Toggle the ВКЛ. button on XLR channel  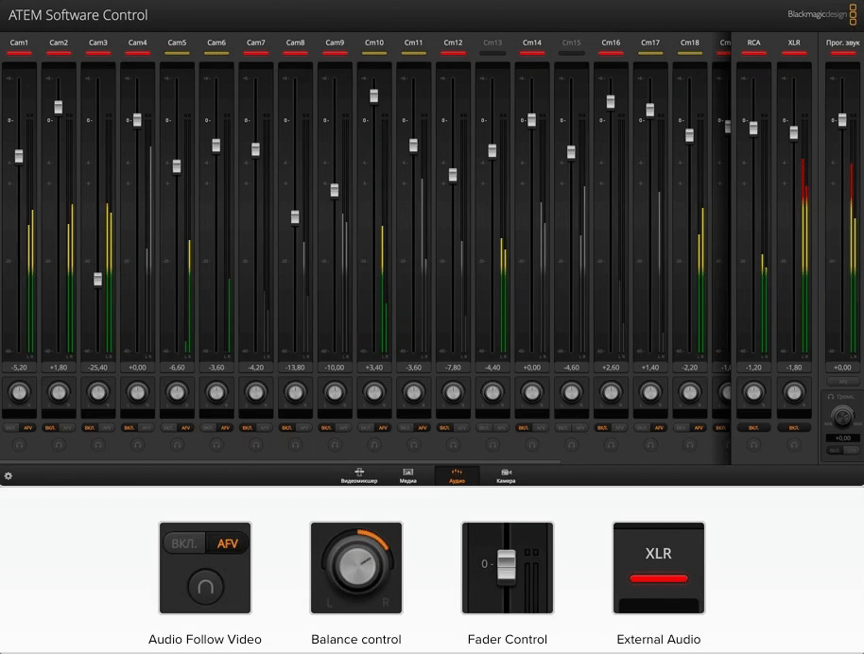click(794, 427)
